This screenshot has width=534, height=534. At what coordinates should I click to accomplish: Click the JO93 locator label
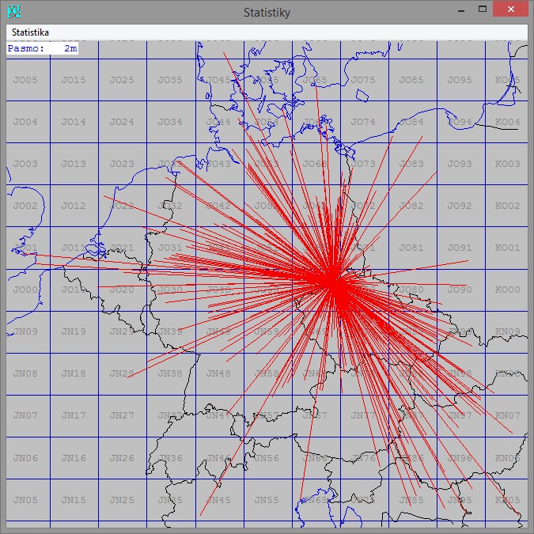460,164
